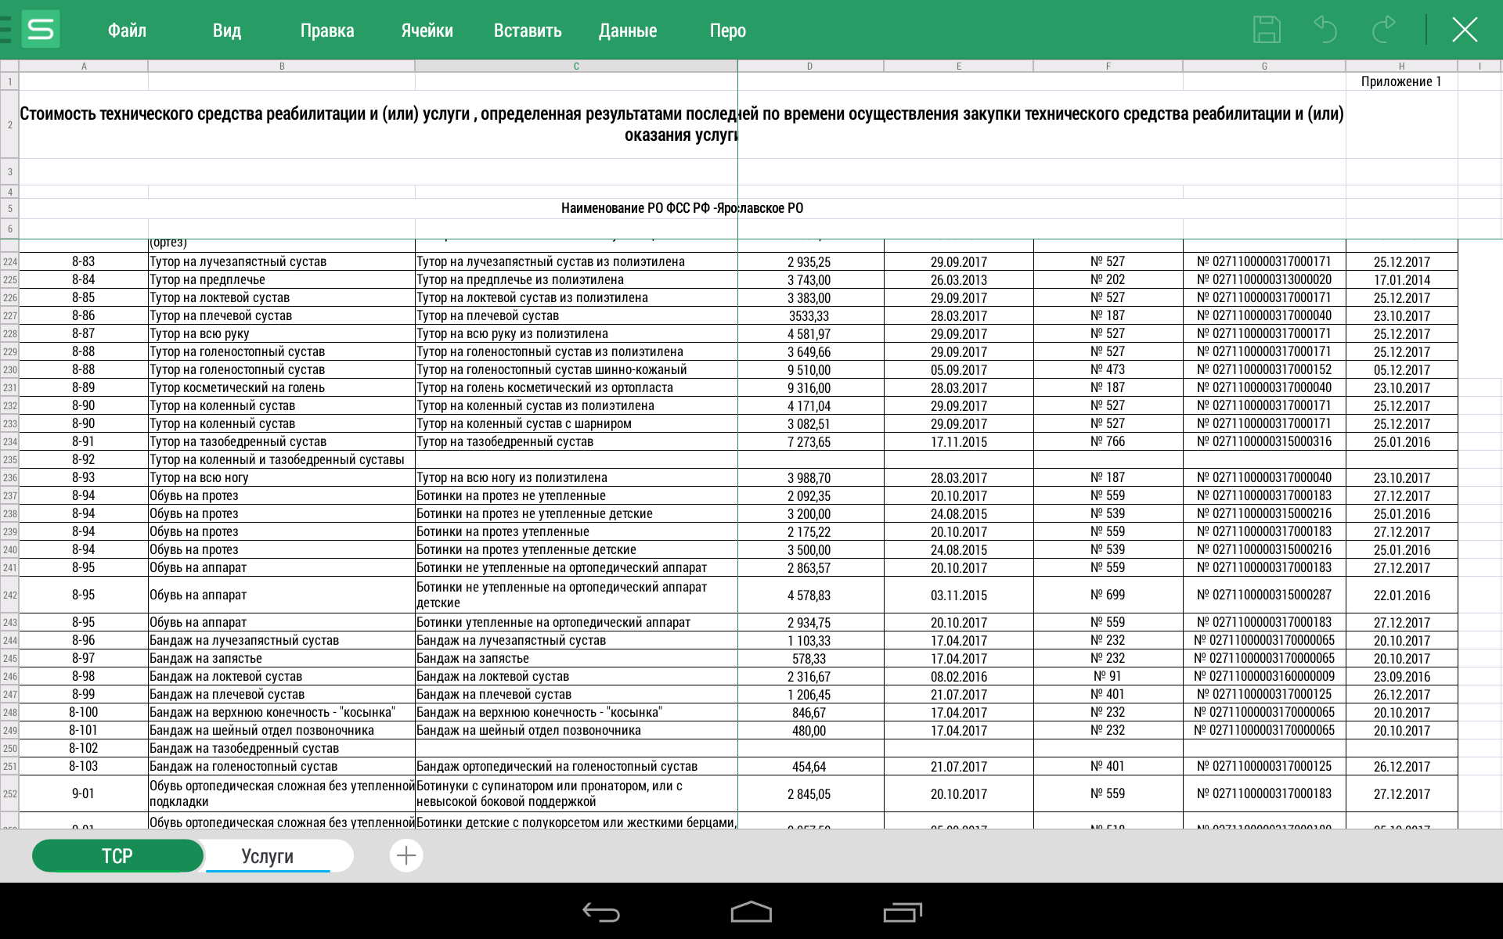
Task: Select cell '№ 0271100000317000152'
Action: (x=1264, y=370)
